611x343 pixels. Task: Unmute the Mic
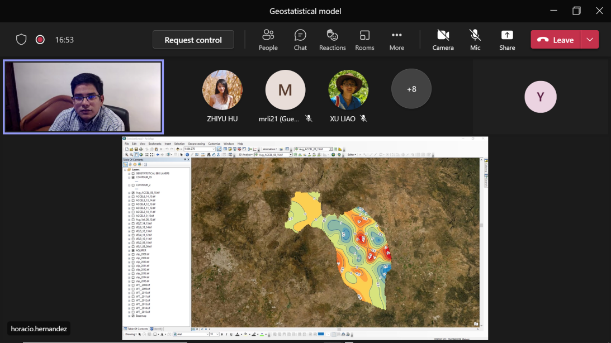[x=475, y=40]
